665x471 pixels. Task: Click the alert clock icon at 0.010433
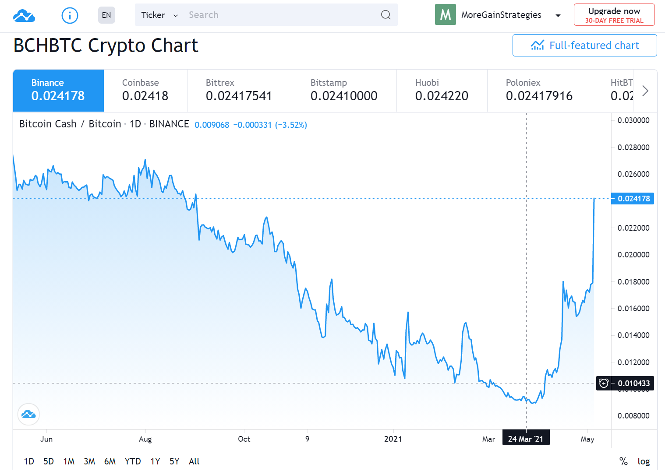[604, 383]
